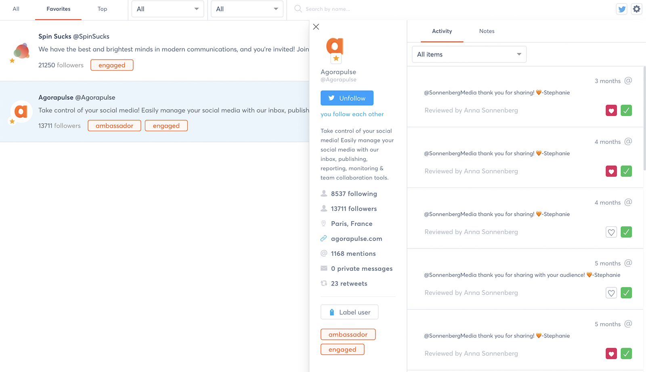Click 'you follow each other' text link

point(352,114)
